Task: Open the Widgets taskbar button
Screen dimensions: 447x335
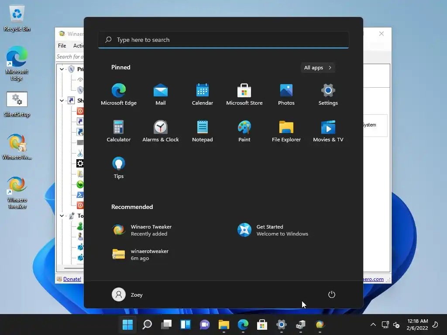Action: coord(185,325)
